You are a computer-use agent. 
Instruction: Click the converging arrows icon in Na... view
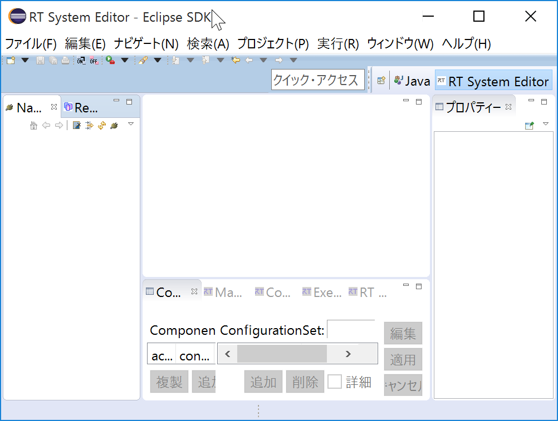tap(89, 126)
